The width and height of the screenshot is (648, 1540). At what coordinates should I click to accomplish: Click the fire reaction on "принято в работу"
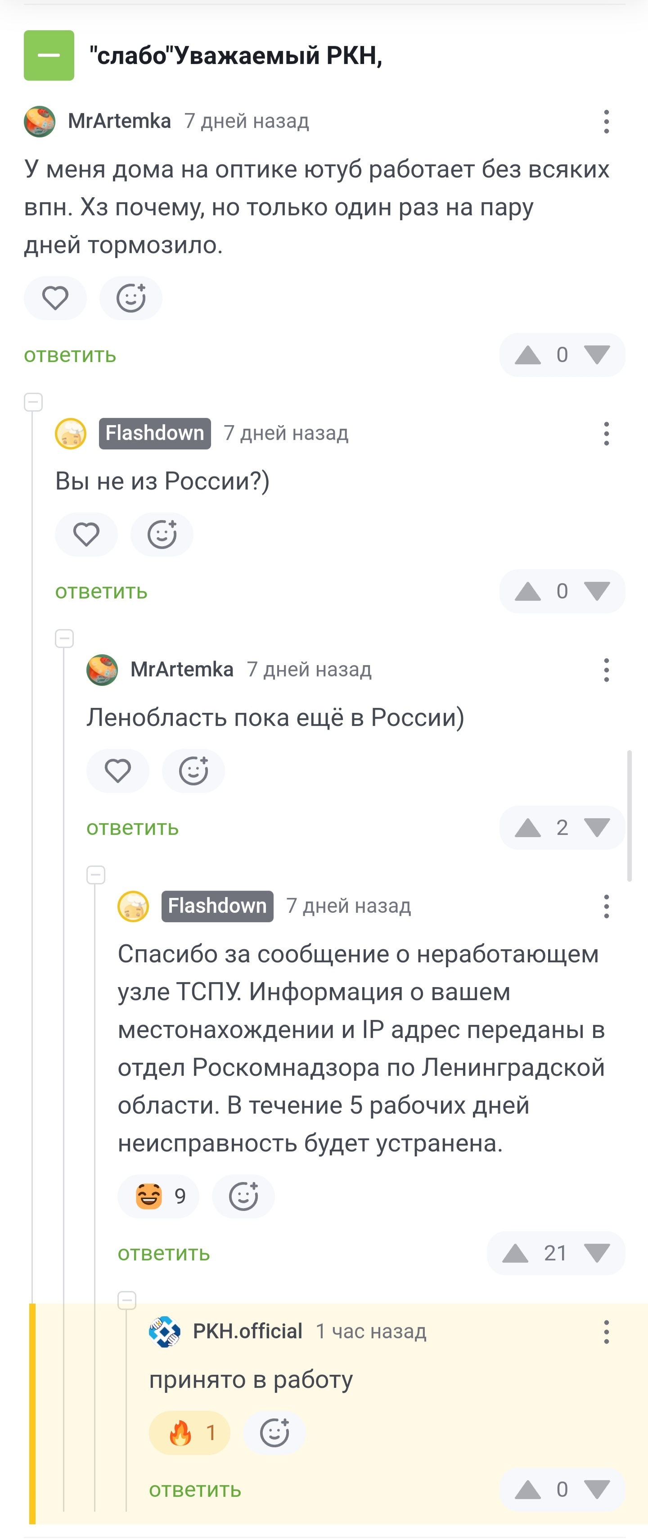coord(189,1433)
